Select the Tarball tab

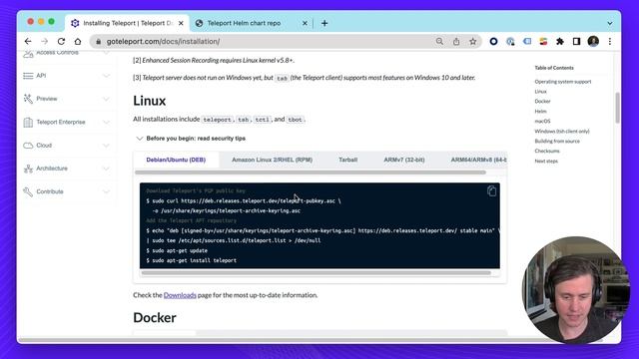[x=348, y=160]
